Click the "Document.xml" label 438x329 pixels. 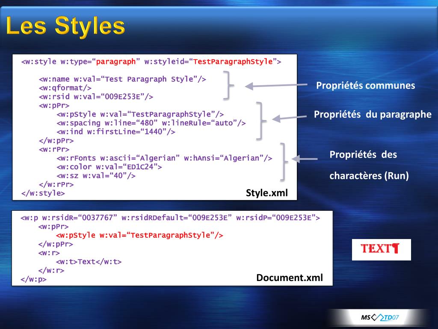coord(290,278)
